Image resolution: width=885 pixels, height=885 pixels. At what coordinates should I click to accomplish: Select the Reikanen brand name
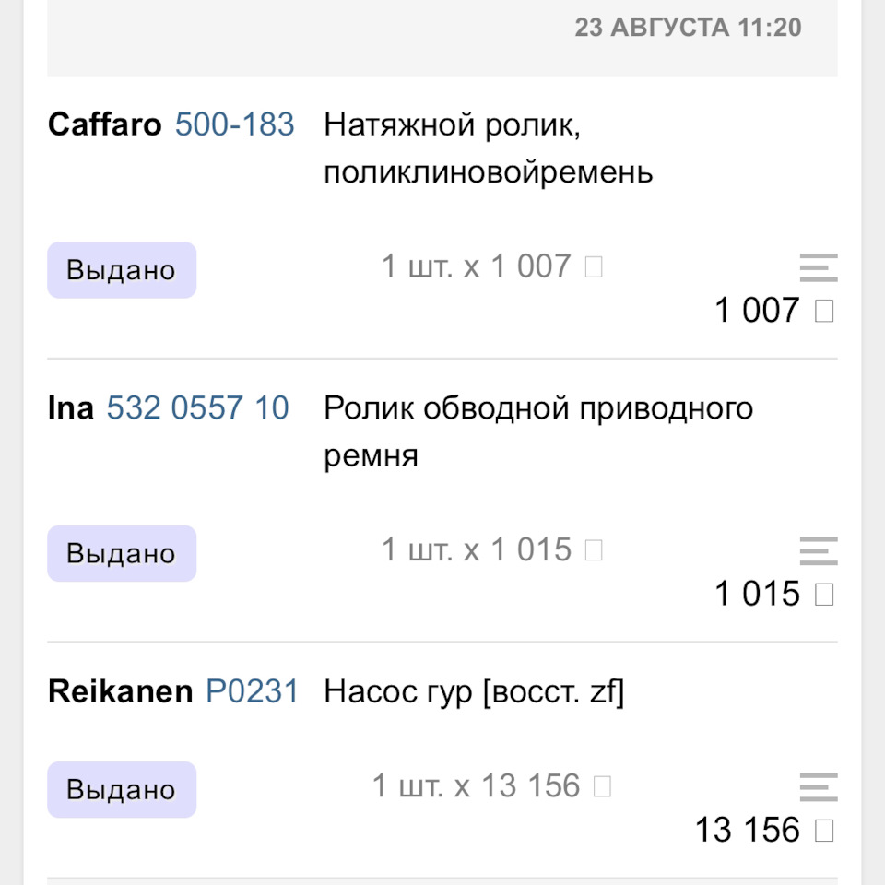coord(121,691)
